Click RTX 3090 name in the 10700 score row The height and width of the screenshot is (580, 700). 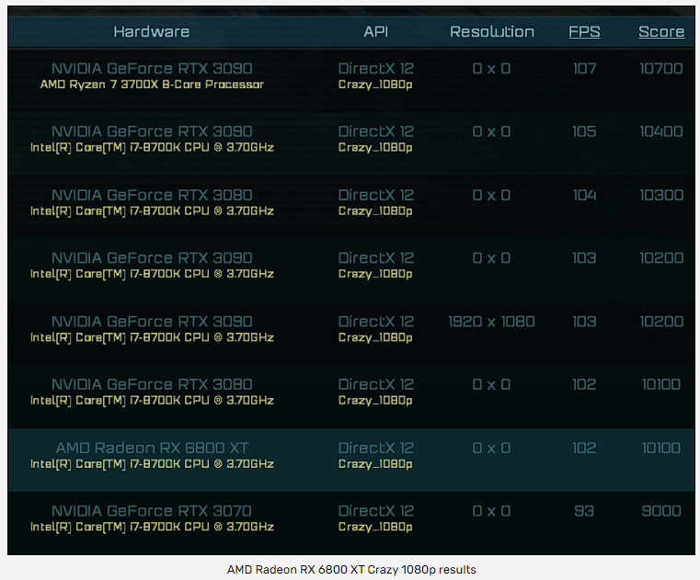(x=152, y=68)
